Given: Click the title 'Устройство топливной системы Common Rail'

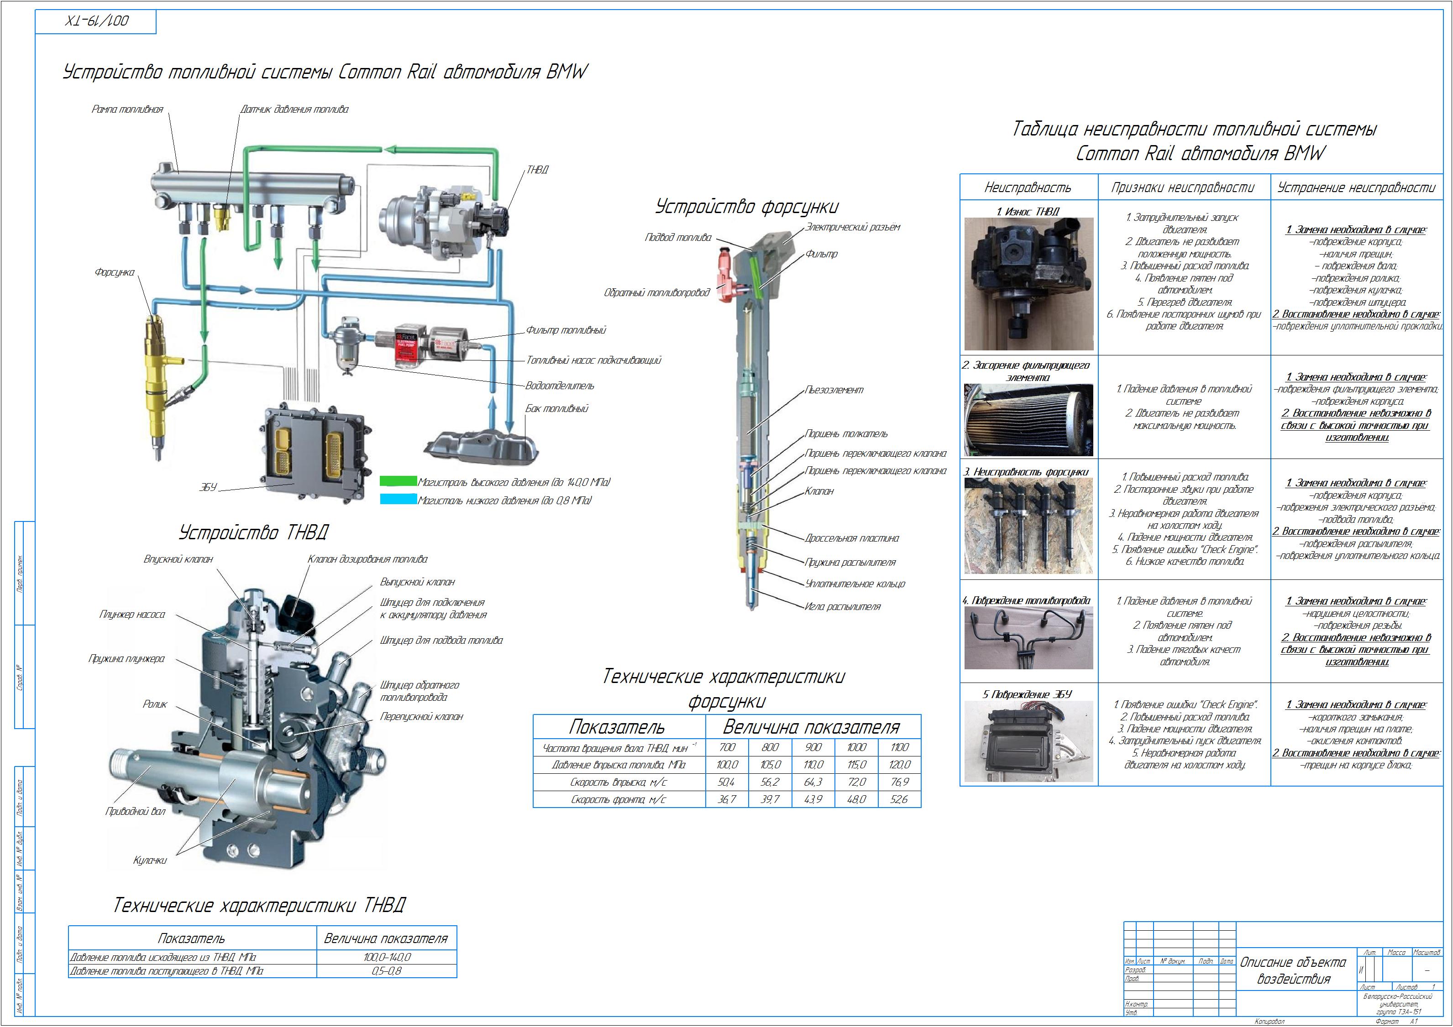Looking at the screenshot, I should 325,72.
